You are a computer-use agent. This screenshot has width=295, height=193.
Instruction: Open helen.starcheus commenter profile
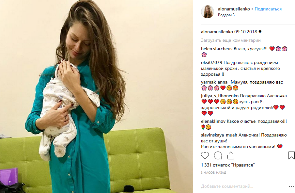coord(217,49)
